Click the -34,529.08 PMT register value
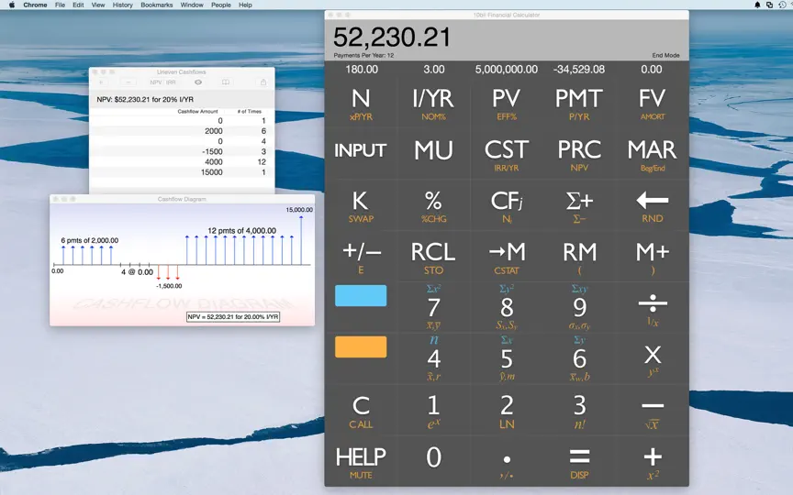Screen dimensions: 793x495 tap(579, 69)
